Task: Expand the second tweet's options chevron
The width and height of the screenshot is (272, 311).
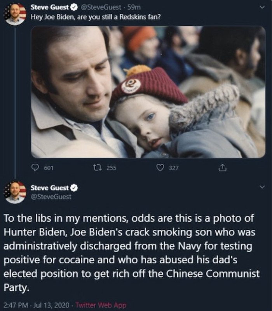Action: click(x=262, y=187)
